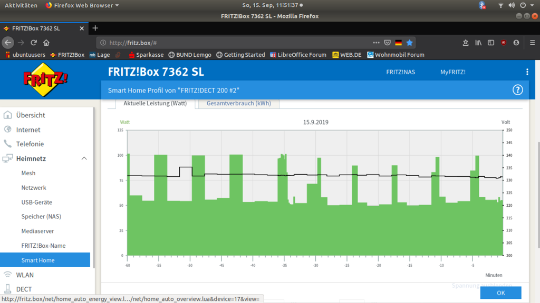Open the help question mark icon
Viewport: 540px width, 303px height.
(x=518, y=90)
